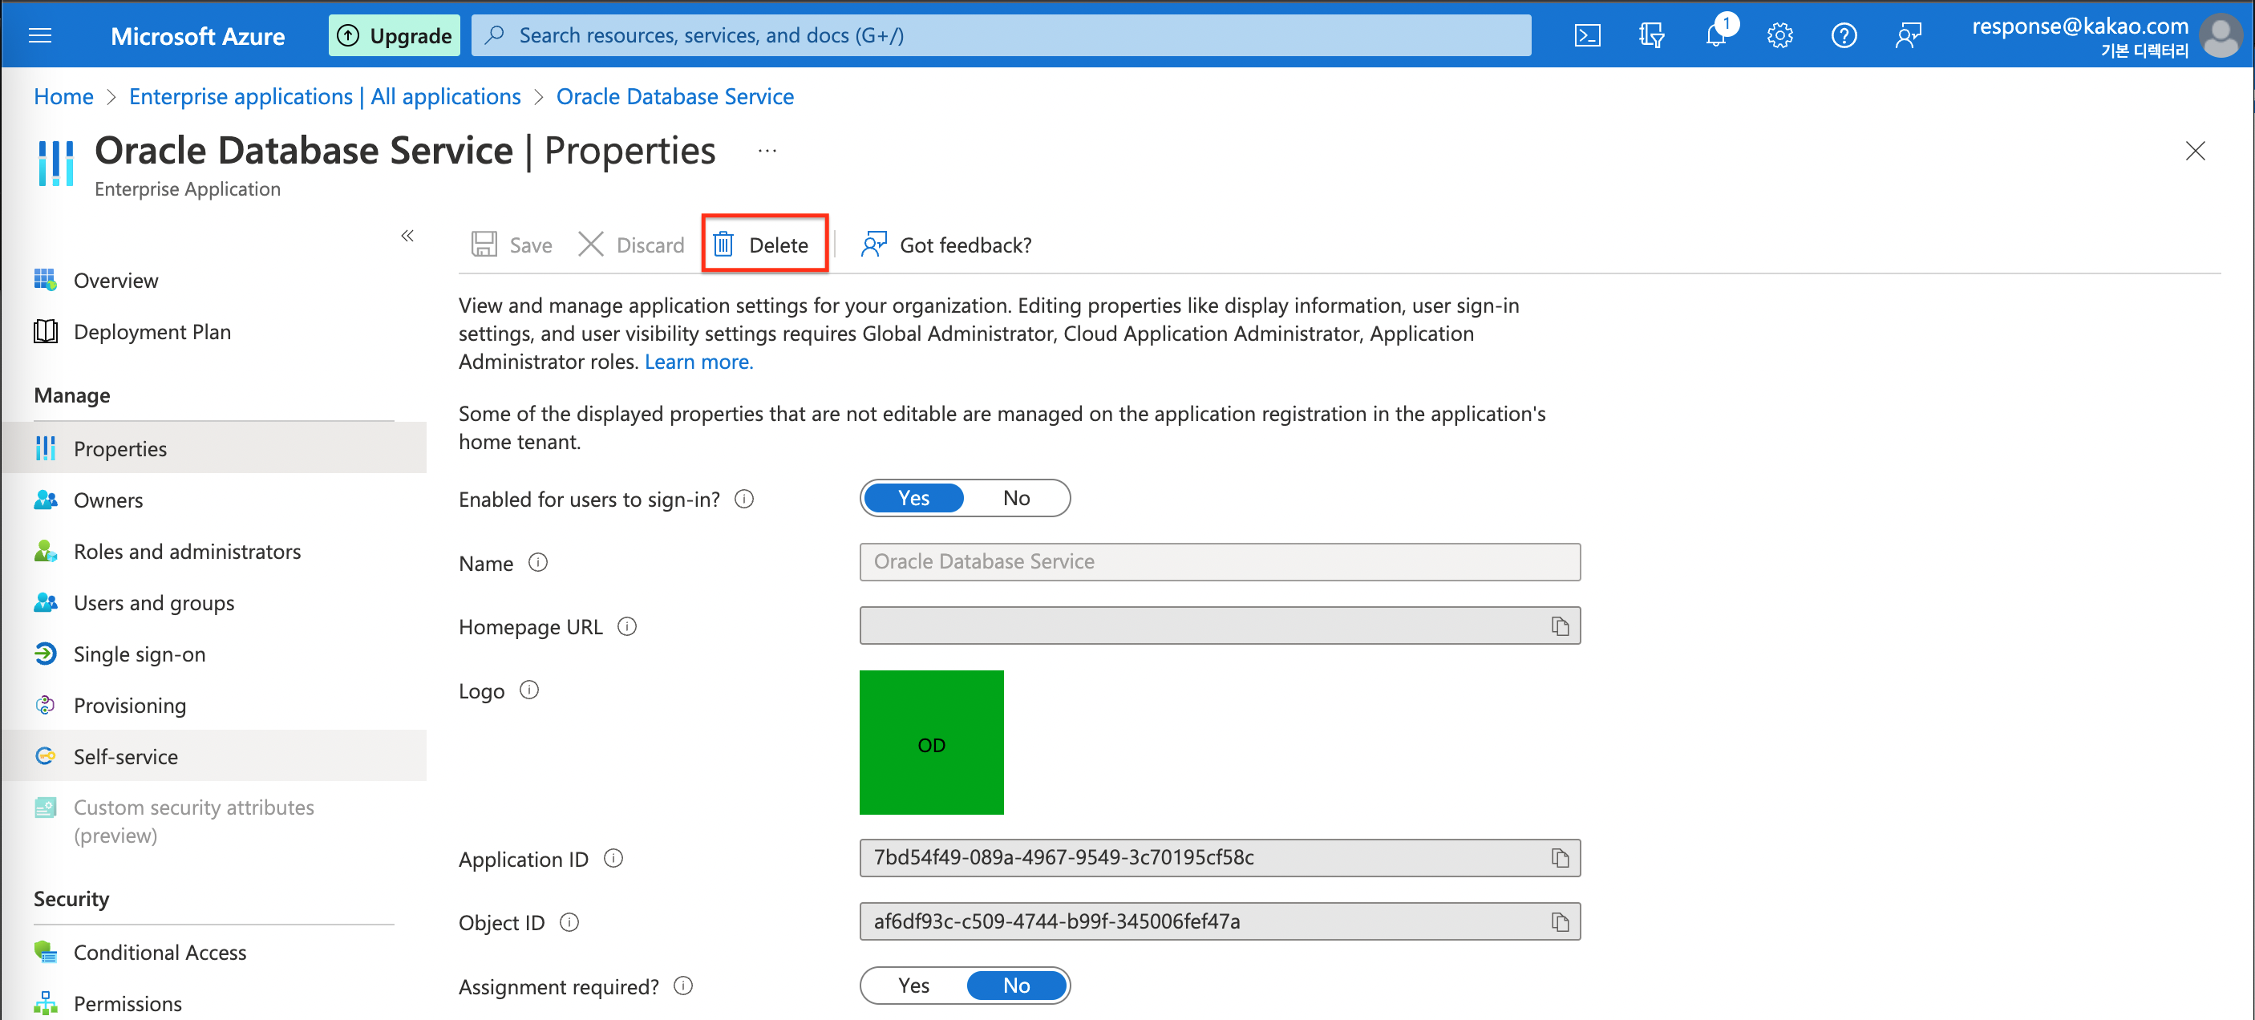Screen dimensions: 2255x1020
Task: Focus the search resources, services, and docs box
Action: pos(1002,35)
